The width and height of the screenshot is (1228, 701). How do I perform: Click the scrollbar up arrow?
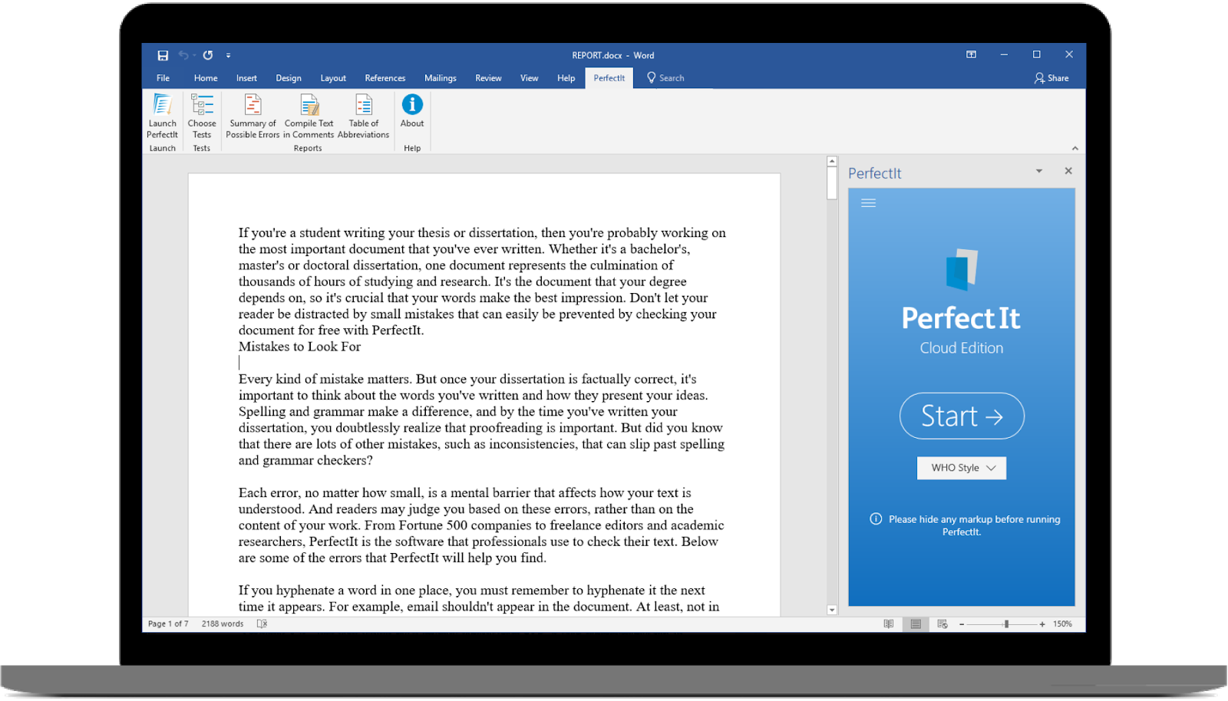point(832,162)
